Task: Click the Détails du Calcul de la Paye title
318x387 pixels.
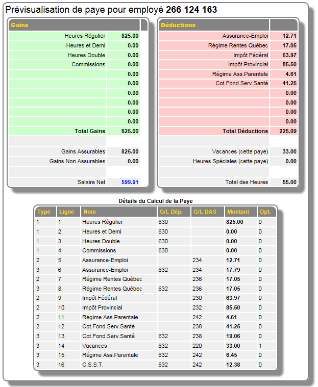Action: [156, 201]
